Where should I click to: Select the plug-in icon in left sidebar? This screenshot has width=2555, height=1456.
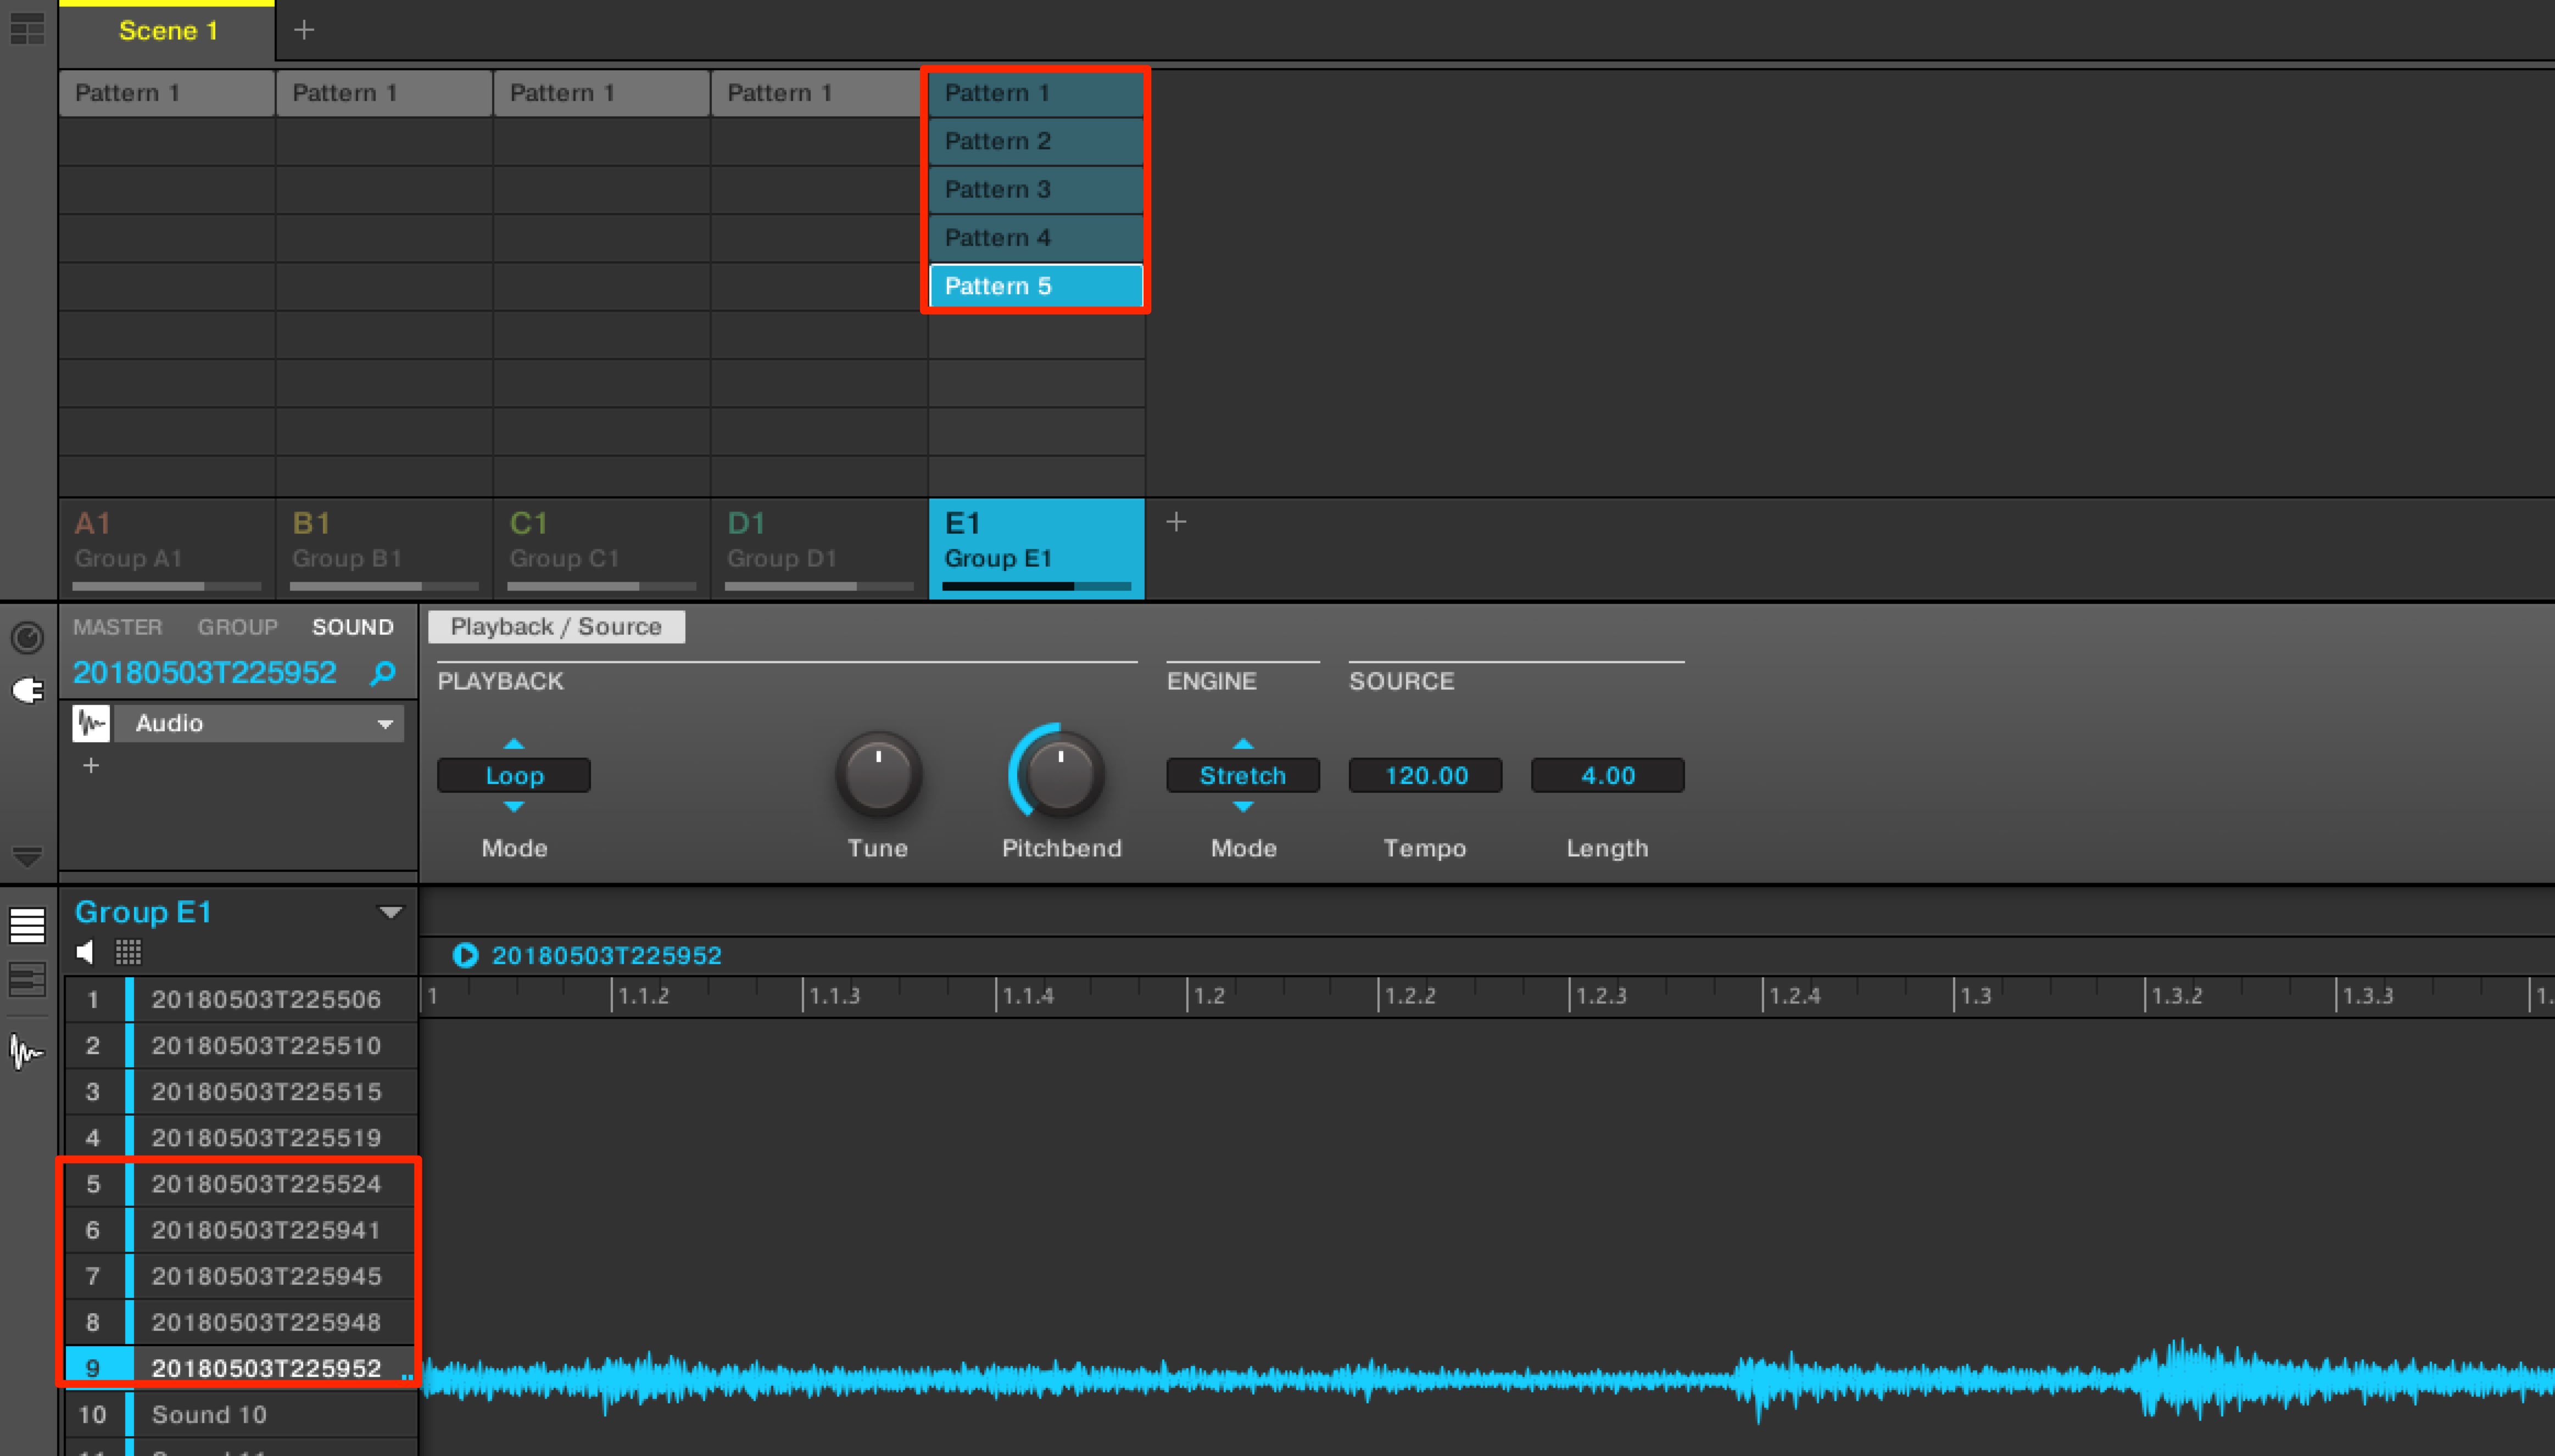[27, 690]
